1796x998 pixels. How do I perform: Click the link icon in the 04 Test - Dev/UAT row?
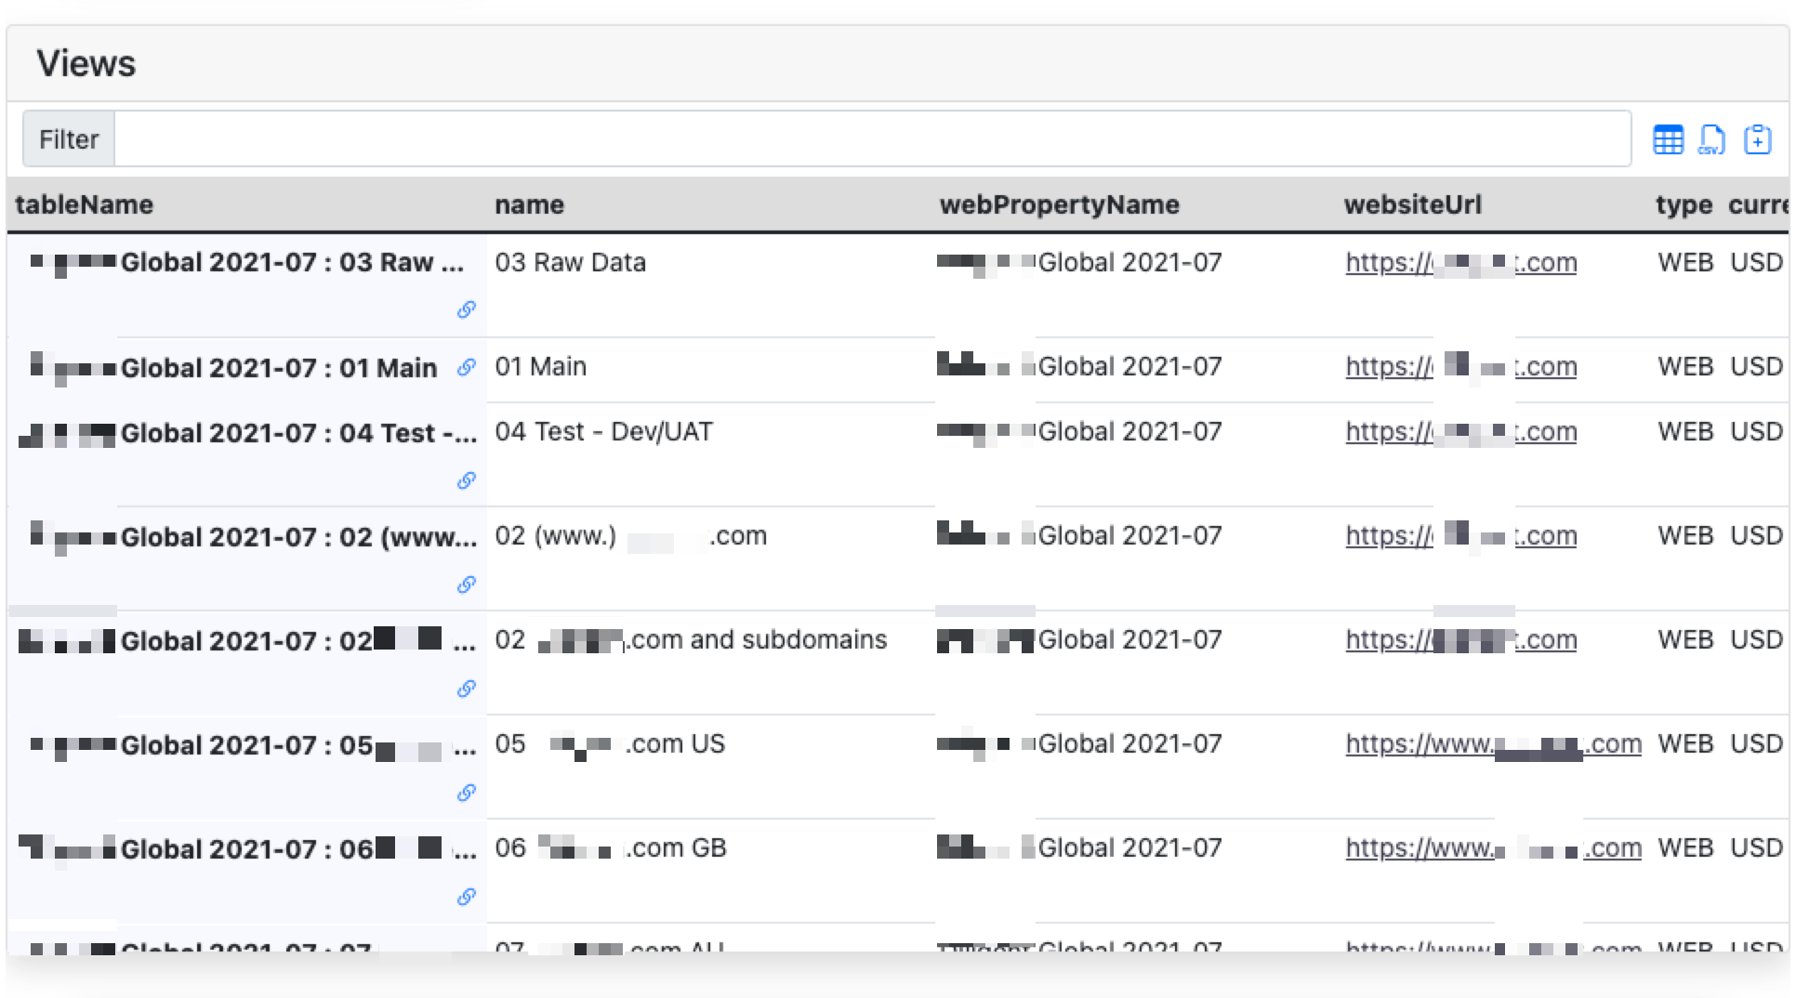(x=468, y=480)
